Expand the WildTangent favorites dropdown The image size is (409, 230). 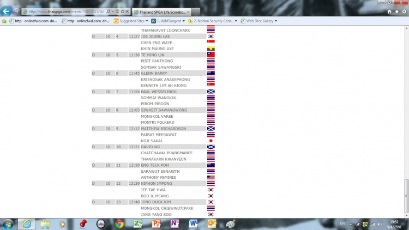(185, 21)
